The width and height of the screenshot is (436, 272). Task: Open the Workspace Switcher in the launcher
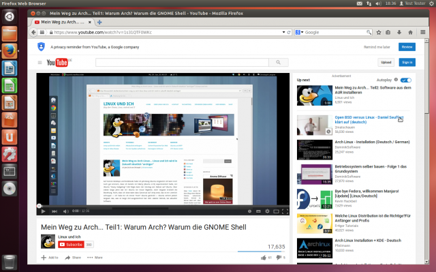[10, 172]
